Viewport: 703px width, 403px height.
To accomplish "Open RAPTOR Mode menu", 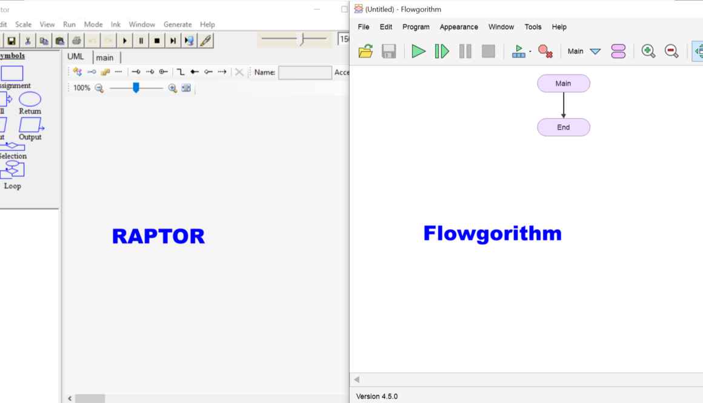I will pyautogui.click(x=93, y=24).
